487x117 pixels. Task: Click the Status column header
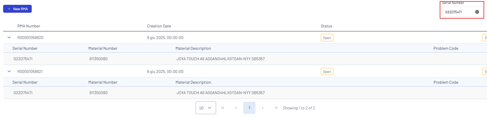(x=326, y=26)
